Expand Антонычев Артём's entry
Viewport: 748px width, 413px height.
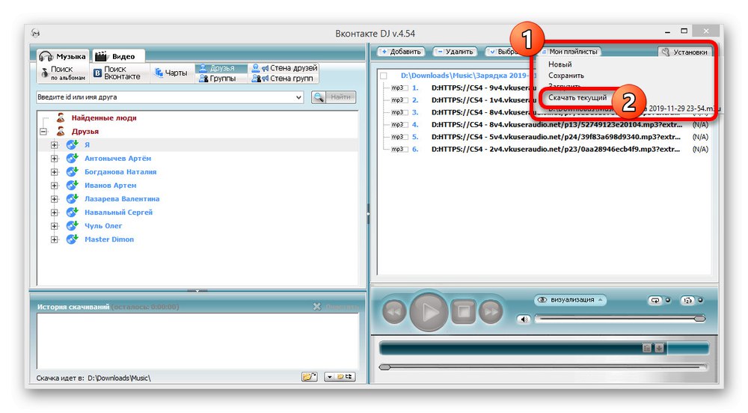click(55, 159)
